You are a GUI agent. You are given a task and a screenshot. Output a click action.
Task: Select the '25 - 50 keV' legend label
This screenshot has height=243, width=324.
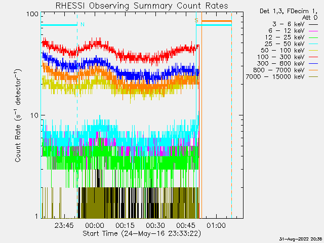click(x=285, y=44)
